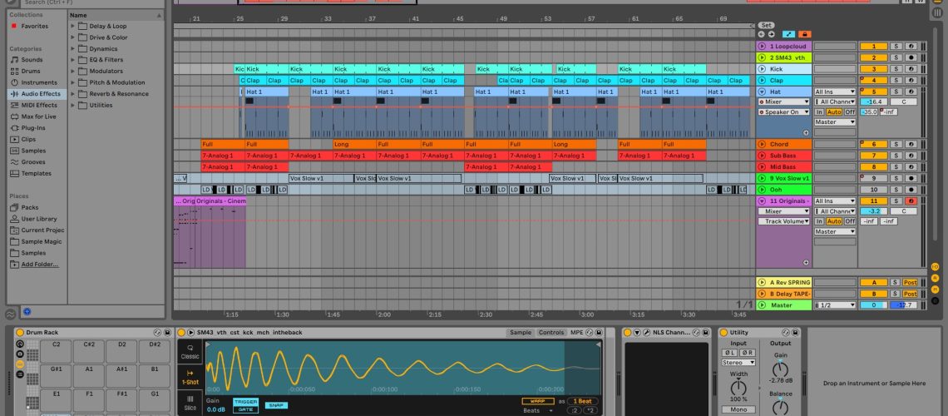
Task: Switch to the MPE tab
Action: point(577,333)
